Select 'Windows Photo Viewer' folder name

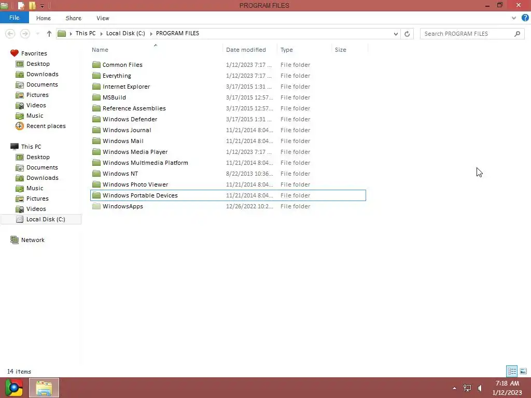[135, 184]
